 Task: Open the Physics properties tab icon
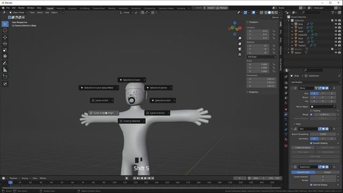click(286, 124)
